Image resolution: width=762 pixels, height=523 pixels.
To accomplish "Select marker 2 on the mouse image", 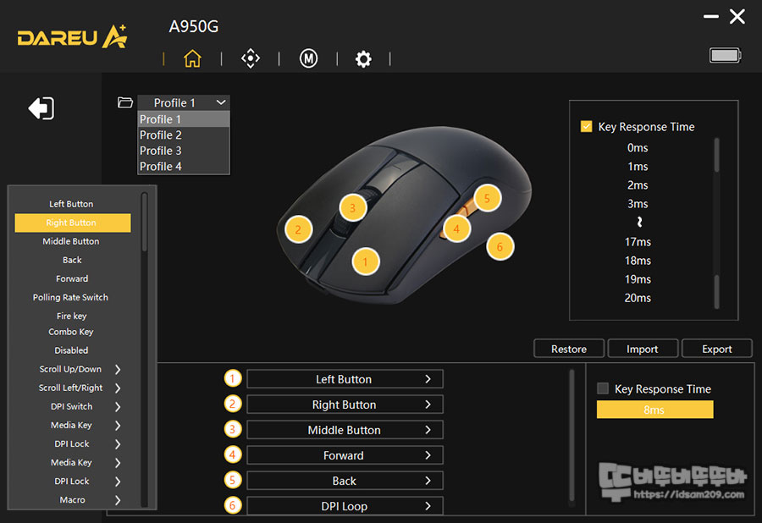I will click(x=298, y=229).
